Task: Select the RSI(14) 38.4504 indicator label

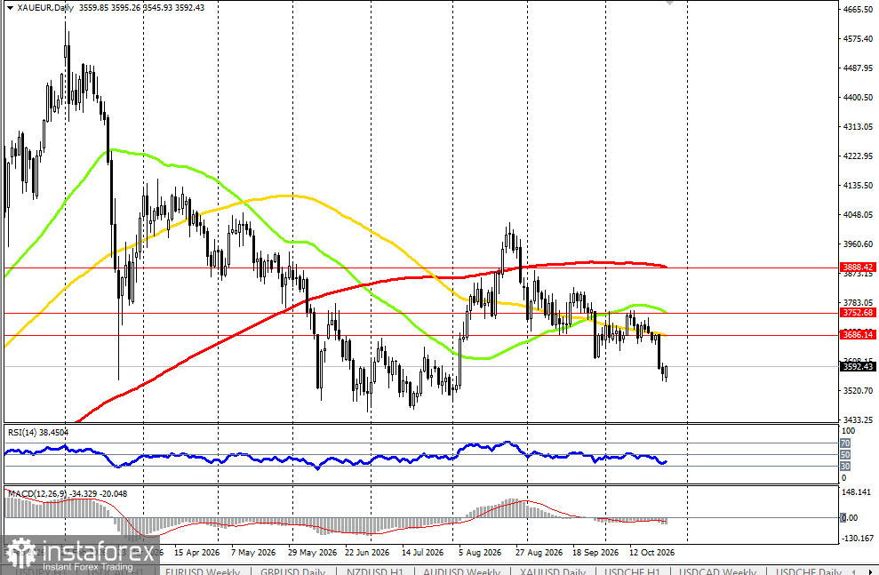Action: (x=37, y=432)
